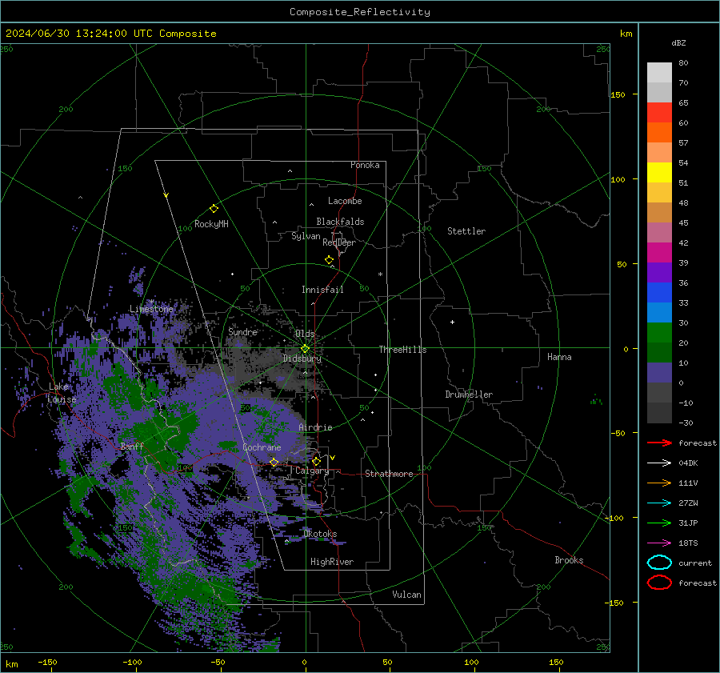Click the dBZ legend heading
Image resolution: width=720 pixels, height=673 pixels.
(x=678, y=42)
